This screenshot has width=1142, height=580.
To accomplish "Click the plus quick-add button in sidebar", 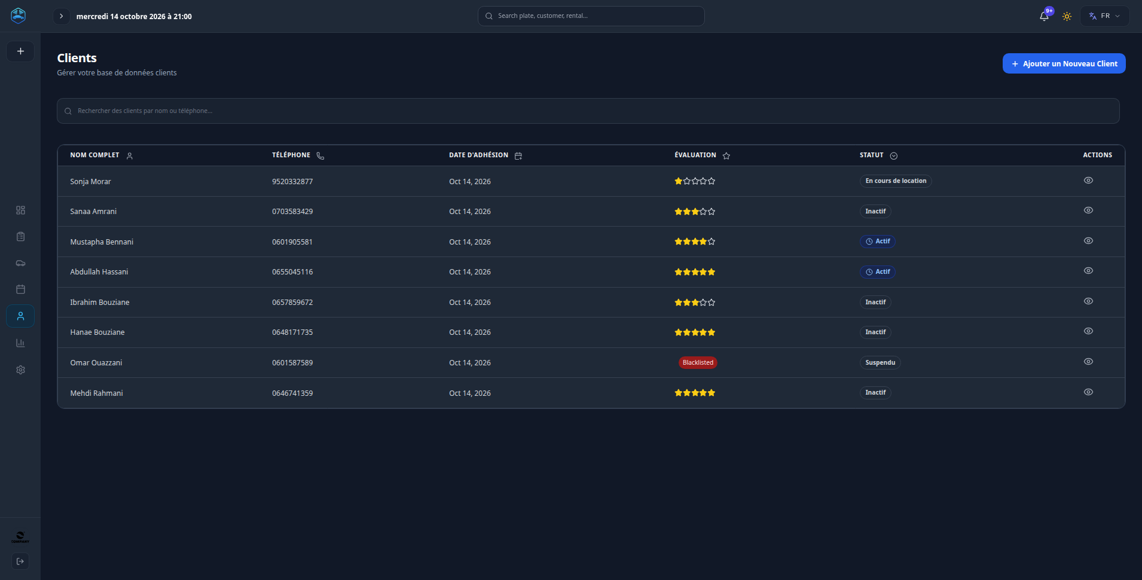I will [x=20, y=51].
